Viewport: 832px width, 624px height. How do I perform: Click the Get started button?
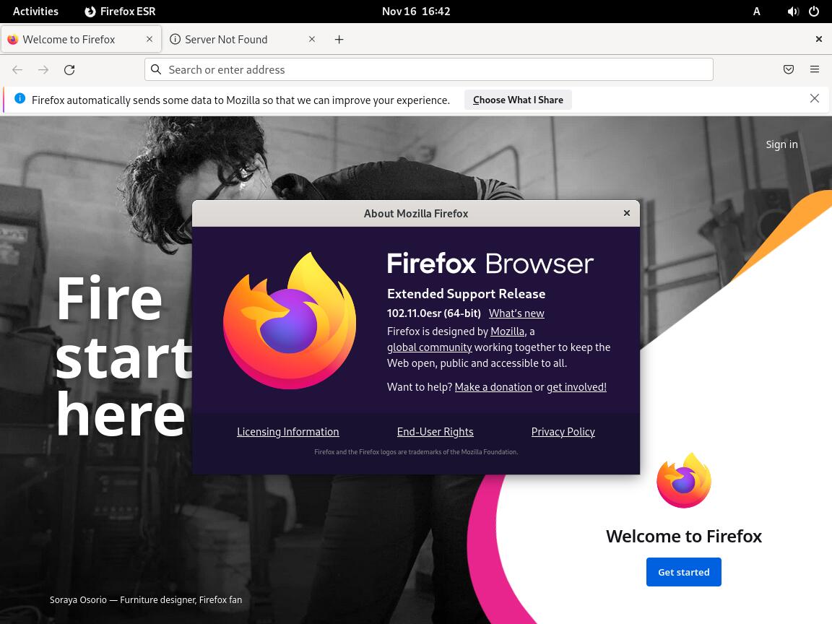(x=683, y=572)
